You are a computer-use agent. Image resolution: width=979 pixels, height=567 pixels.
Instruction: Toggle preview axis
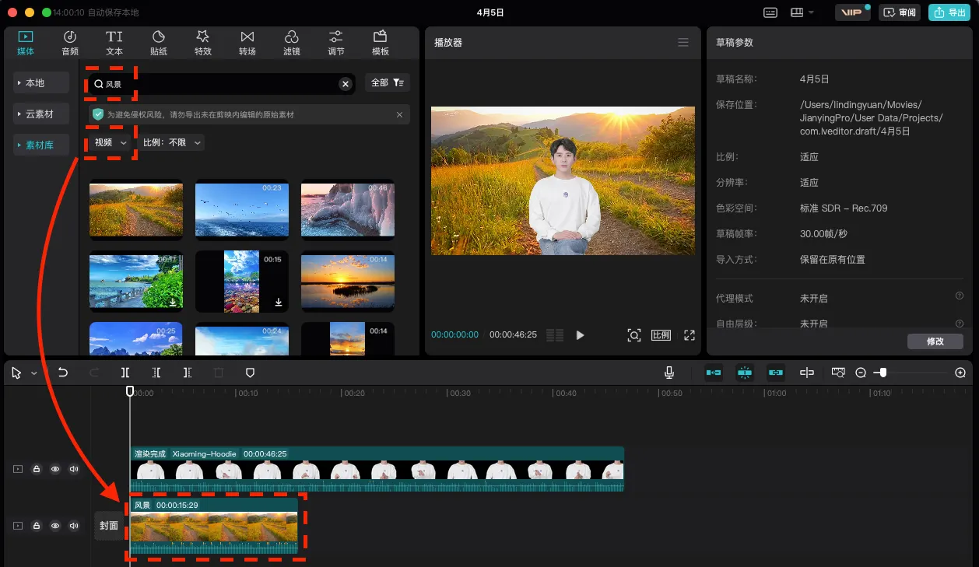(807, 373)
